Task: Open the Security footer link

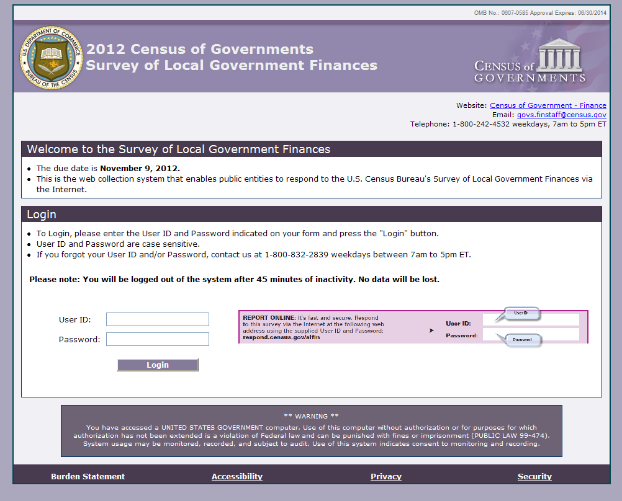Action: tap(534, 476)
